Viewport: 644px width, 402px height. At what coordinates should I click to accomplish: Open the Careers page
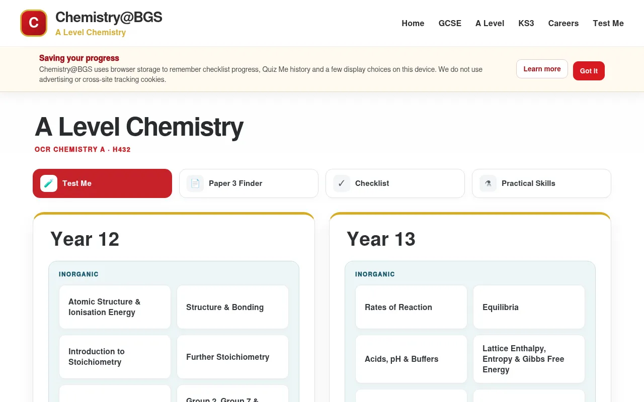[563, 23]
